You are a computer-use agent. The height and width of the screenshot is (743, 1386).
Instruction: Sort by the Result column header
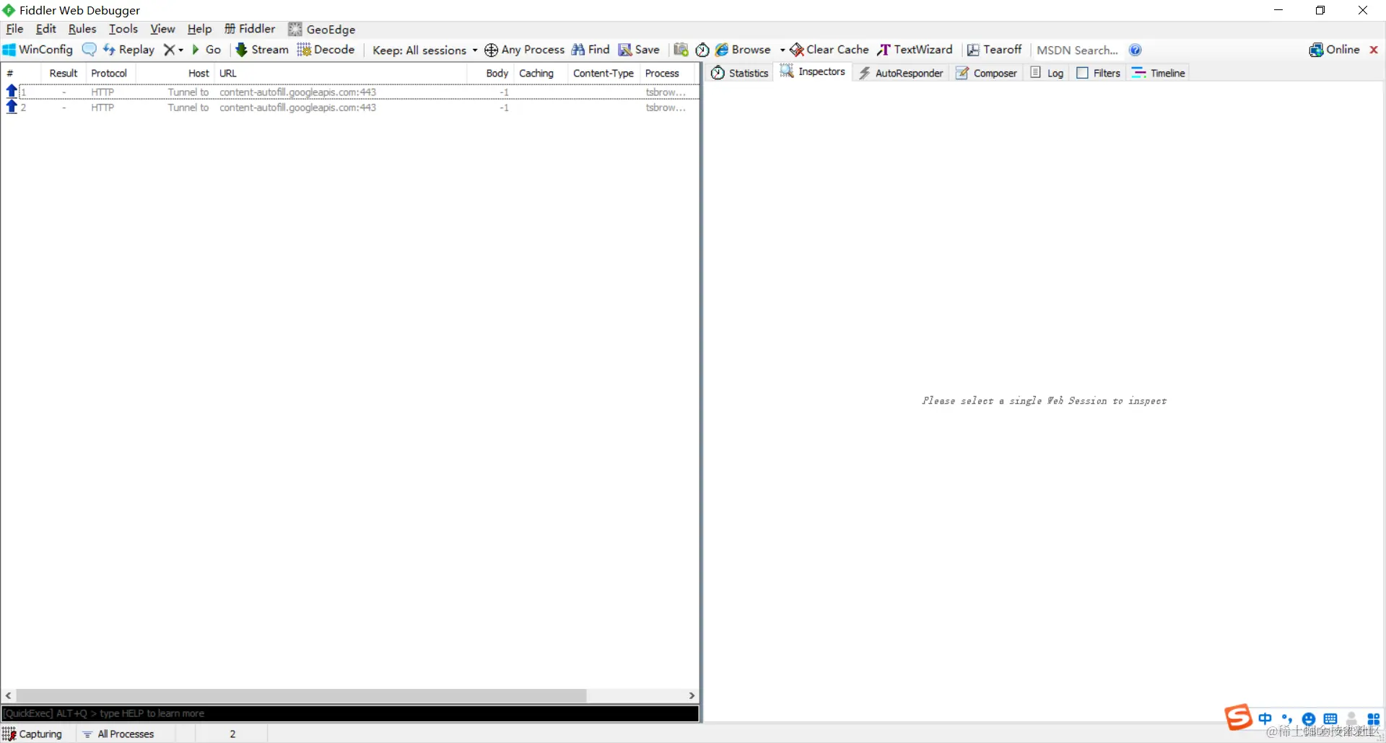[x=64, y=73]
